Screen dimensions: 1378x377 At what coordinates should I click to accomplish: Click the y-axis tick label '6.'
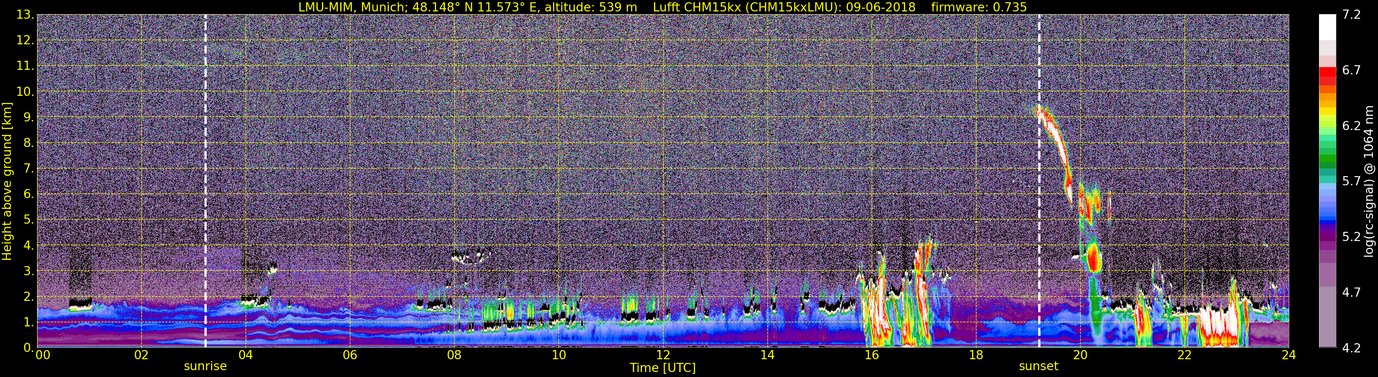(x=29, y=194)
